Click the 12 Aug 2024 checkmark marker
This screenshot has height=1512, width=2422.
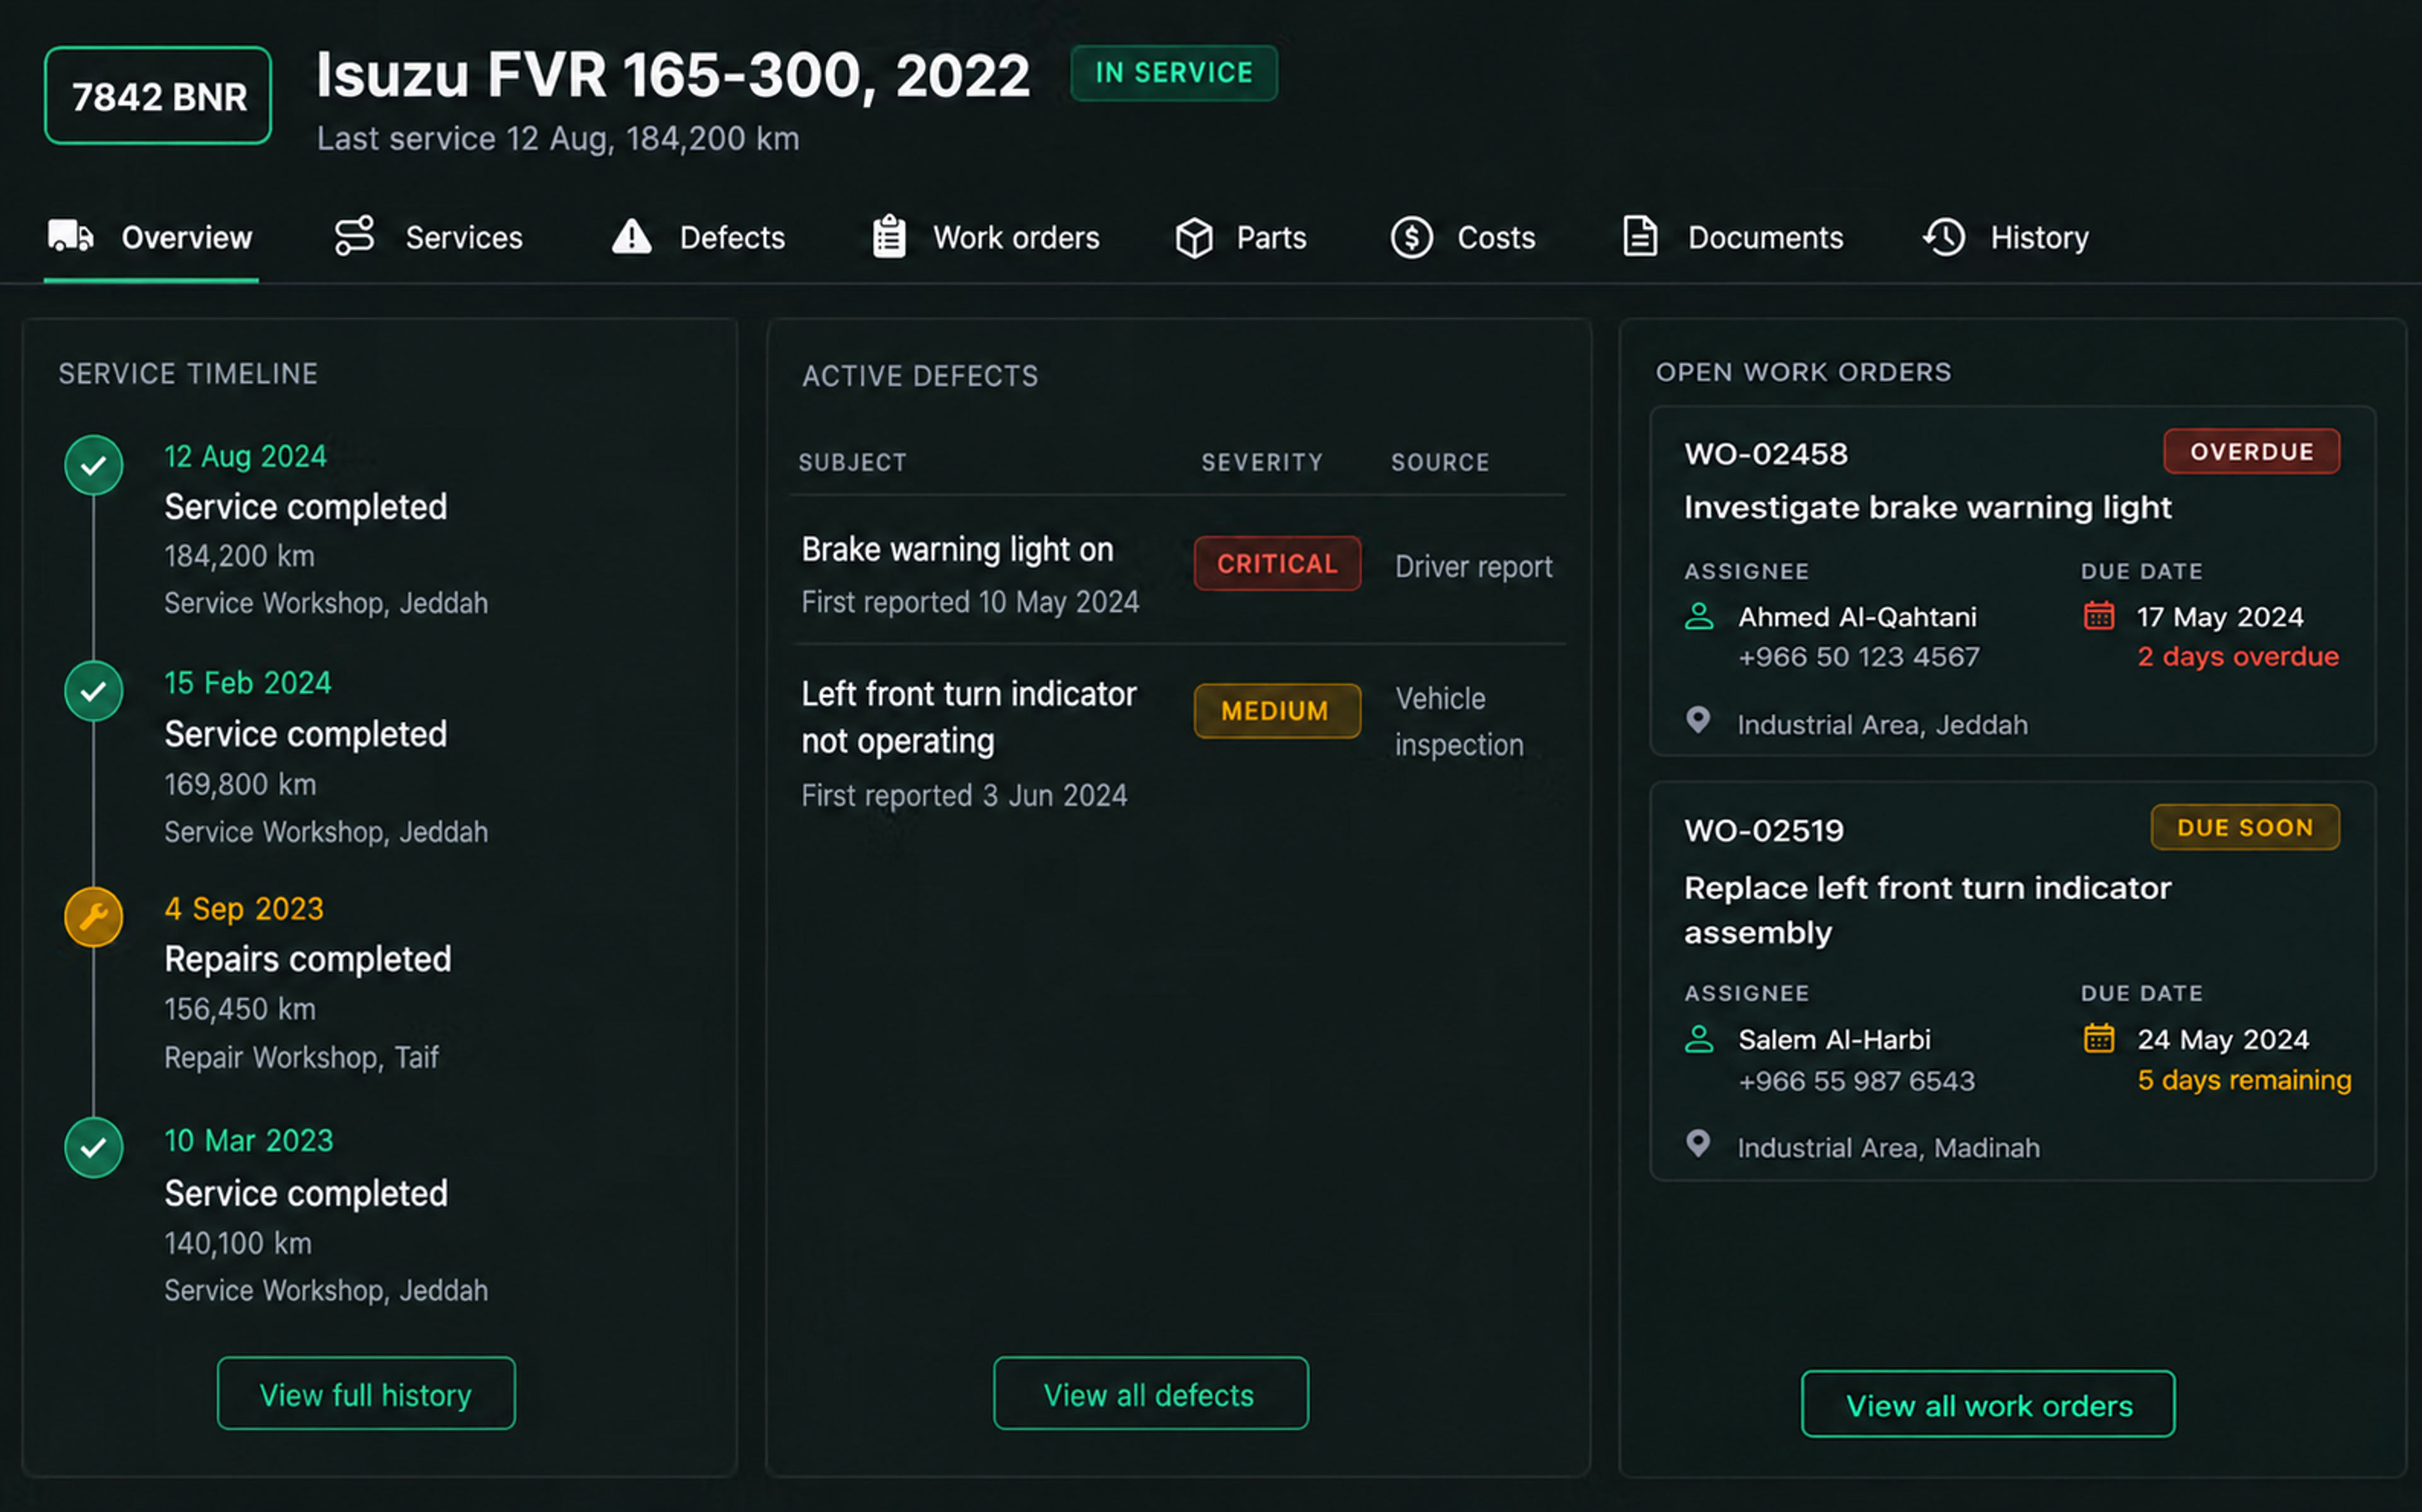[x=94, y=465]
